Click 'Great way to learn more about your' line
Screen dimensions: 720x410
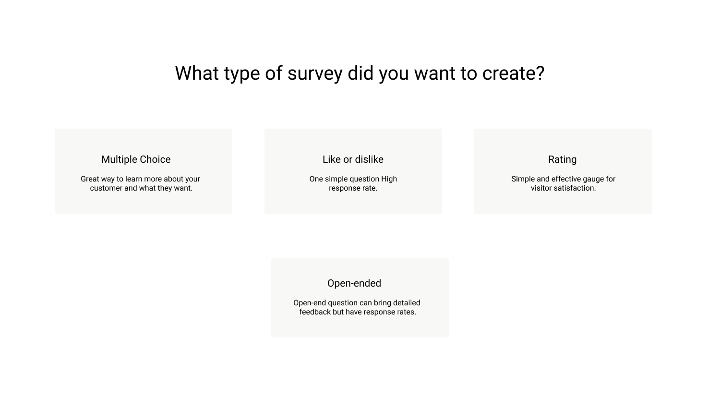(140, 179)
